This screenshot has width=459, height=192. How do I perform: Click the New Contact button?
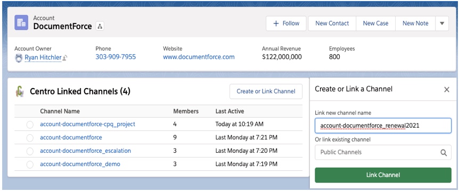[332, 23]
